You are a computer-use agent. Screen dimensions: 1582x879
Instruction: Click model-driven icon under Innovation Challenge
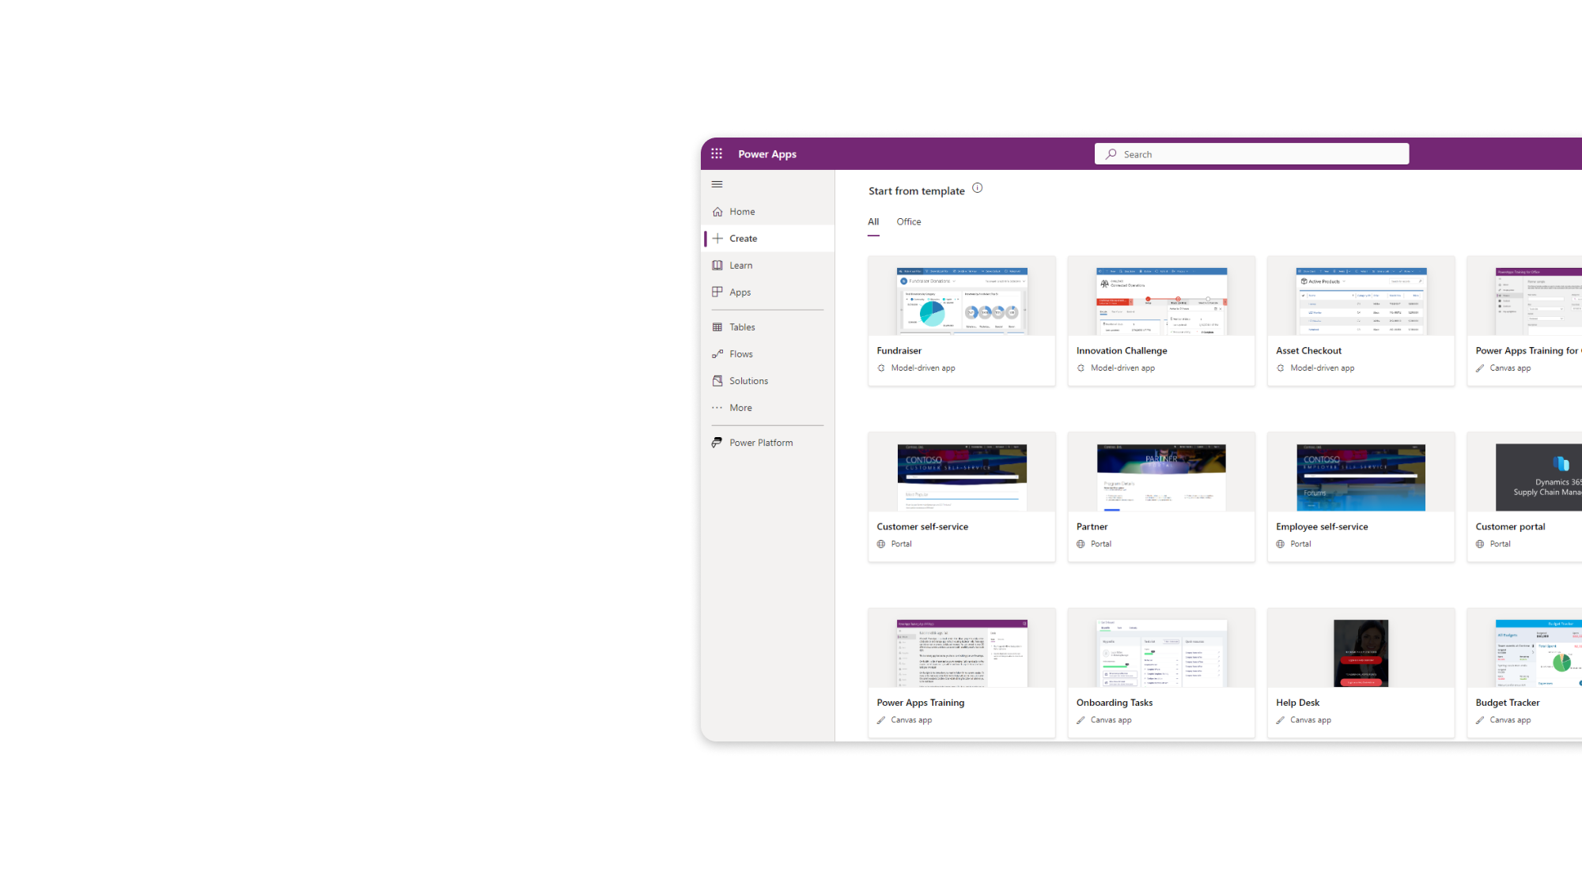pyautogui.click(x=1081, y=368)
